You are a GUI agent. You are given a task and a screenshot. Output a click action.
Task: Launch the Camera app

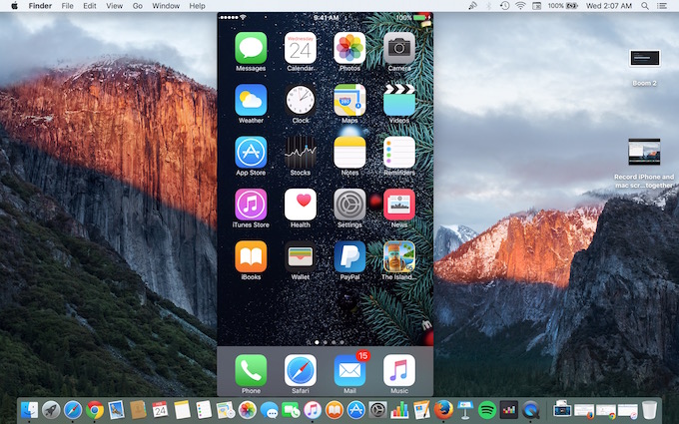click(x=399, y=47)
